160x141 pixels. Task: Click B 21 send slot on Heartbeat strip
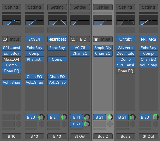[x=54, y=117]
